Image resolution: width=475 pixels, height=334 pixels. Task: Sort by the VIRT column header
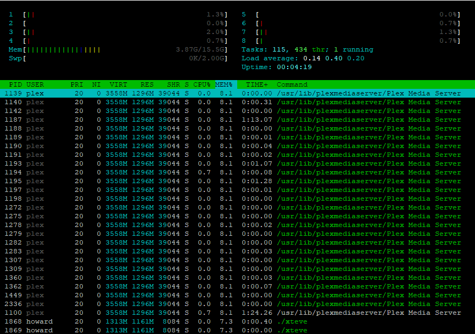click(119, 84)
